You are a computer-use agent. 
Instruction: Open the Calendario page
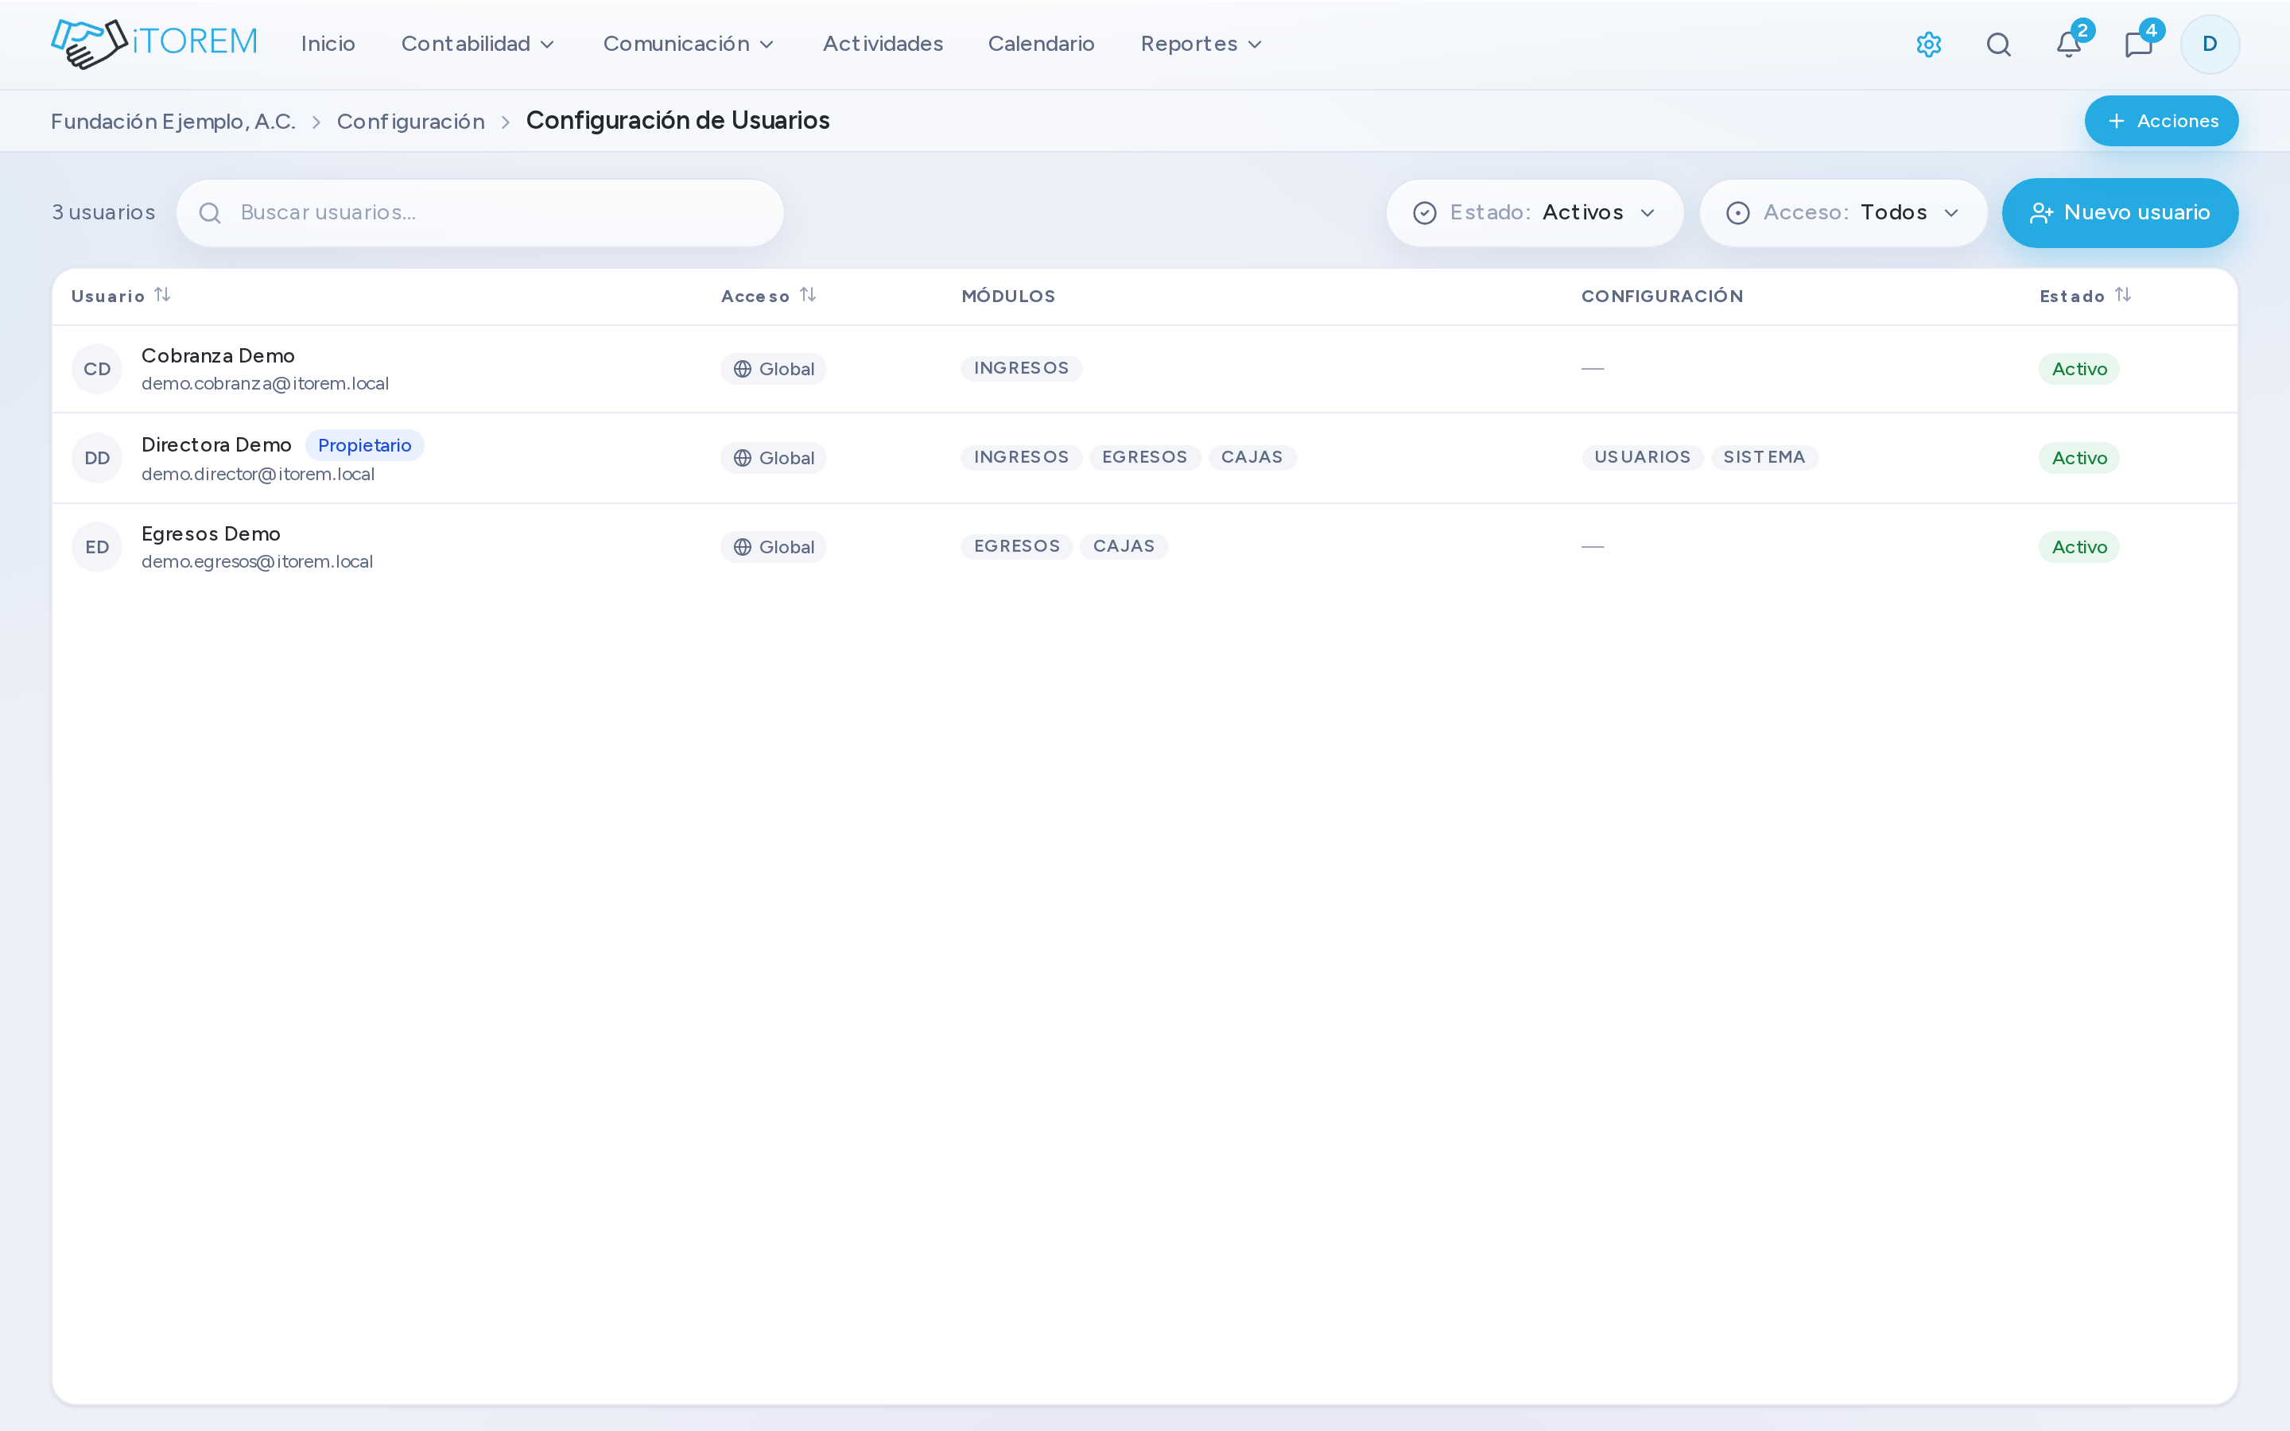pyautogui.click(x=1041, y=45)
